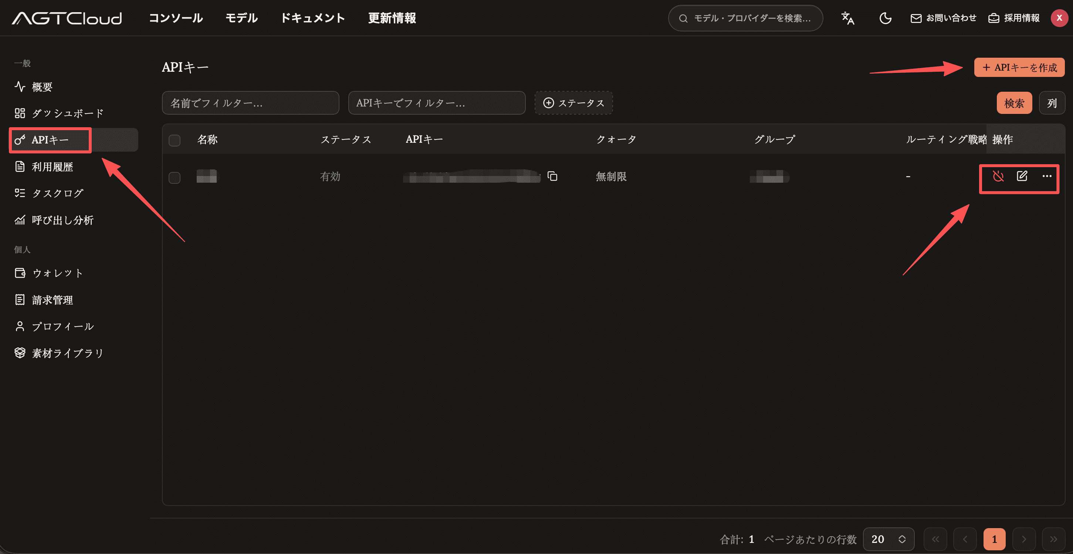Open the ドキュメント menu item
1073x554 pixels.
pyautogui.click(x=313, y=18)
